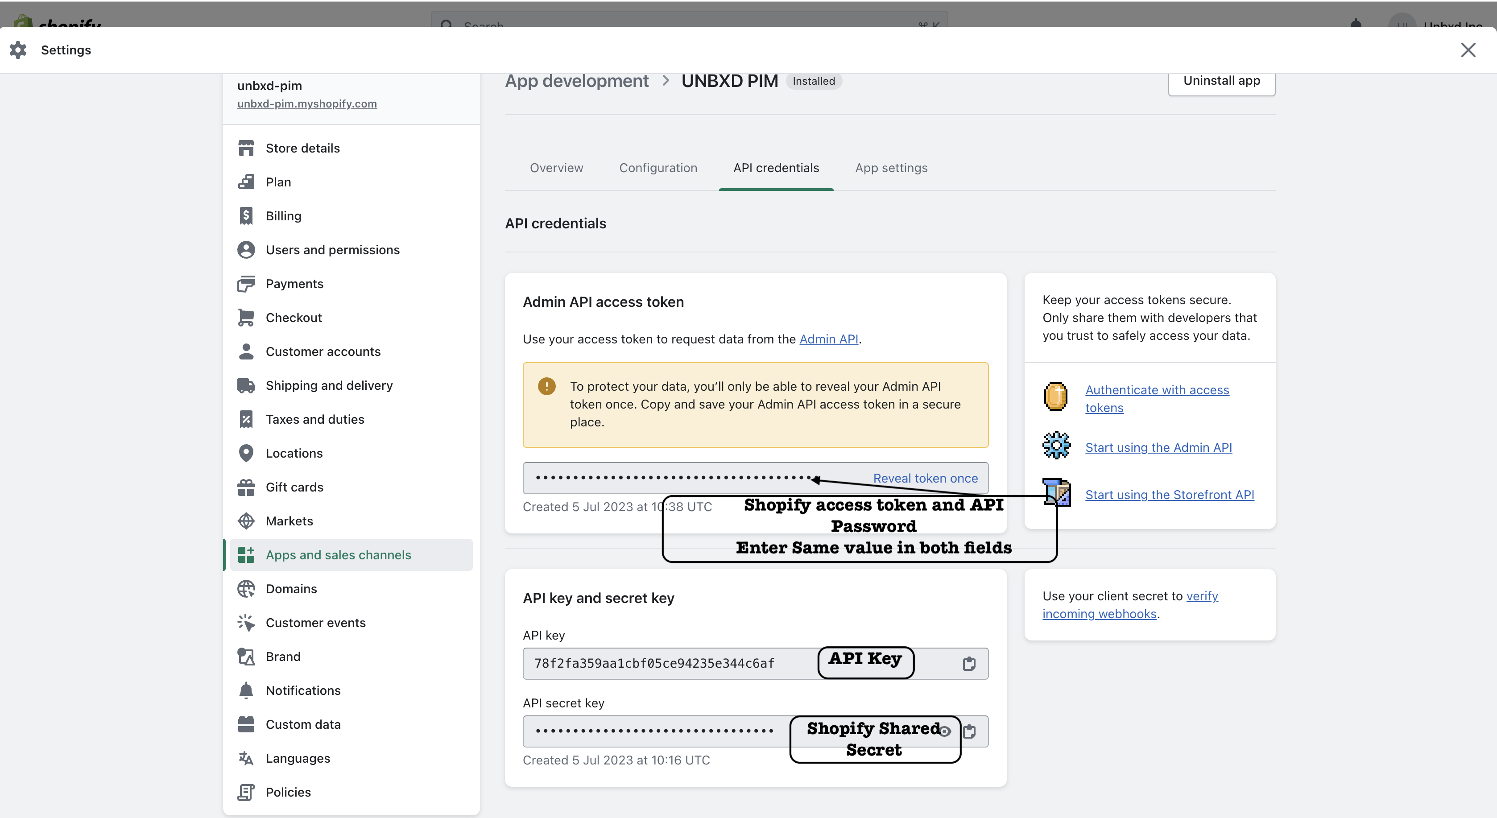Open Store details settings page
Viewport: 1497px width, 818px height.
(x=351, y=148)
